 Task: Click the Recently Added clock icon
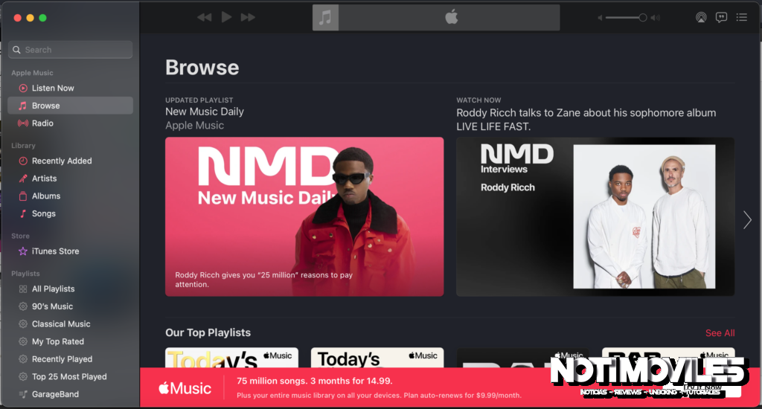coord(23,161)
